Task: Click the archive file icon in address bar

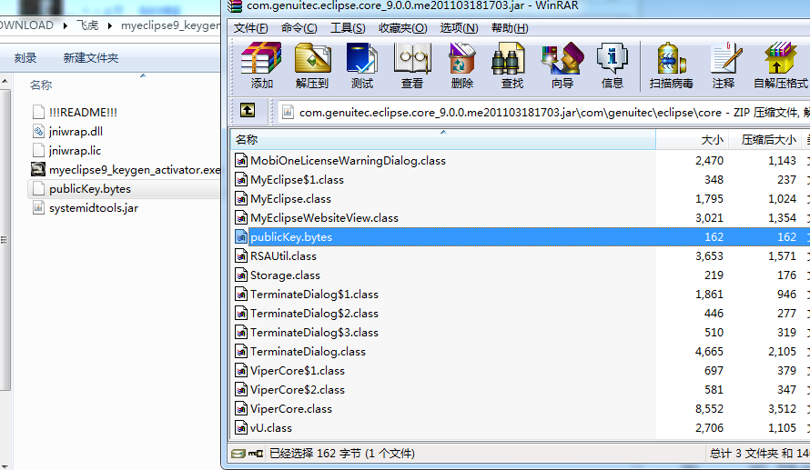Action: (288, 112)
